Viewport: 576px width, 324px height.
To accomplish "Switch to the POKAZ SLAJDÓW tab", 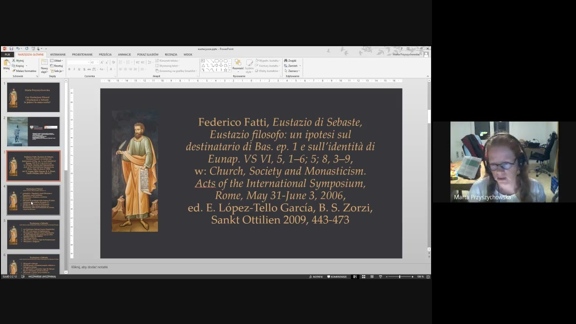I will pos(148,54).
